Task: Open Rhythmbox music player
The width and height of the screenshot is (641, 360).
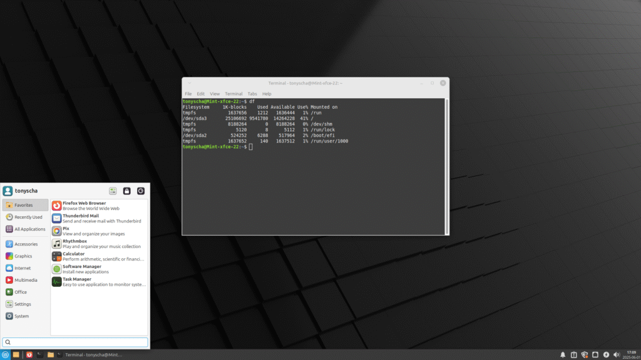Action: click(x=99, y=244)
